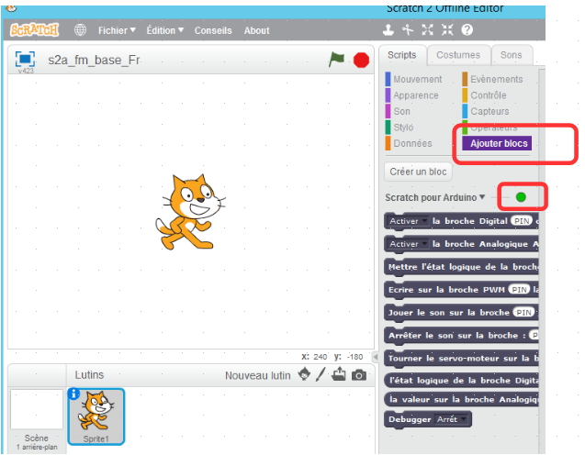
Task: Add new sprite from camera icon
Action: (x=359, y=375)
